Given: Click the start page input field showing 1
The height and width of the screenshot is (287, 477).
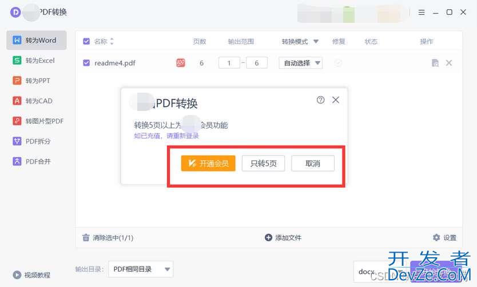Looking at the screenshot, I should (229, 63).
